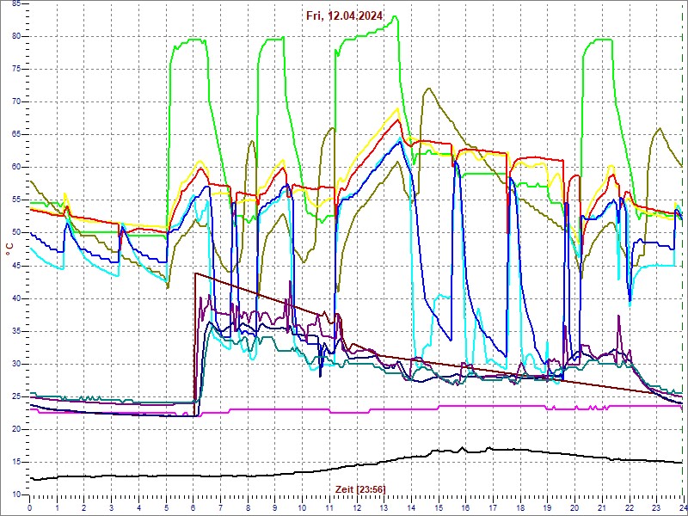
Task: Click hour 11 on the time axis
Action: 329,507
